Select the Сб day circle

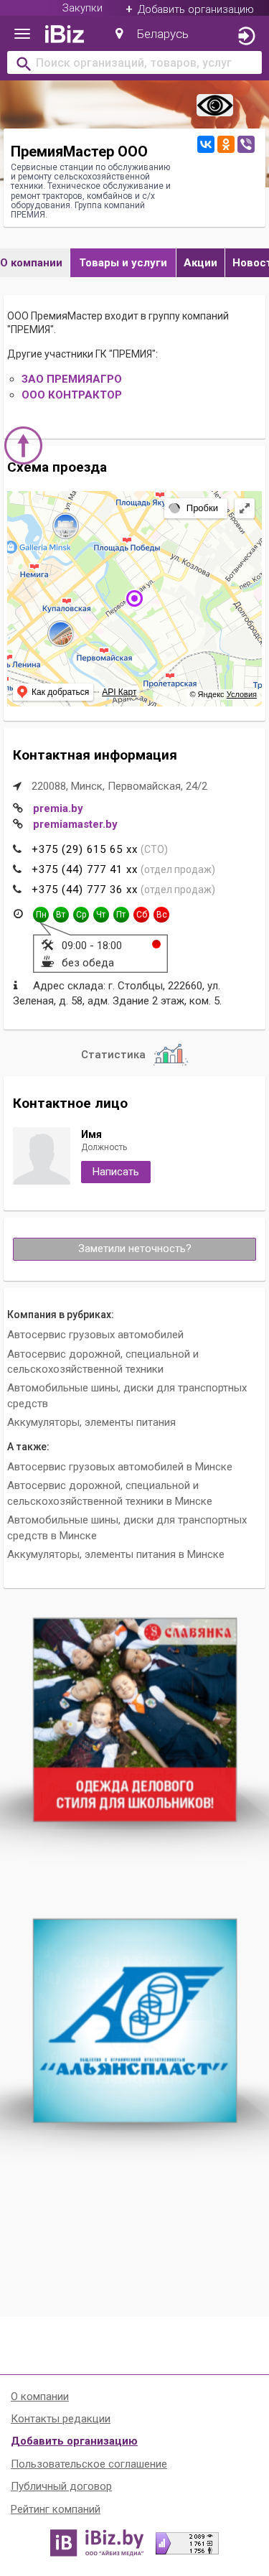coord(141,914)
